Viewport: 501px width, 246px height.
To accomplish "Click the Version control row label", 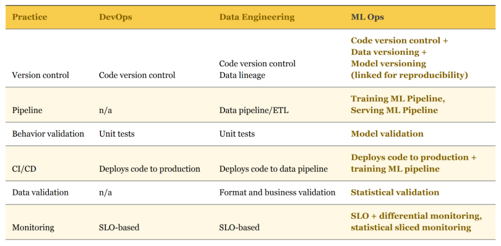I will [x=40, y=75].
